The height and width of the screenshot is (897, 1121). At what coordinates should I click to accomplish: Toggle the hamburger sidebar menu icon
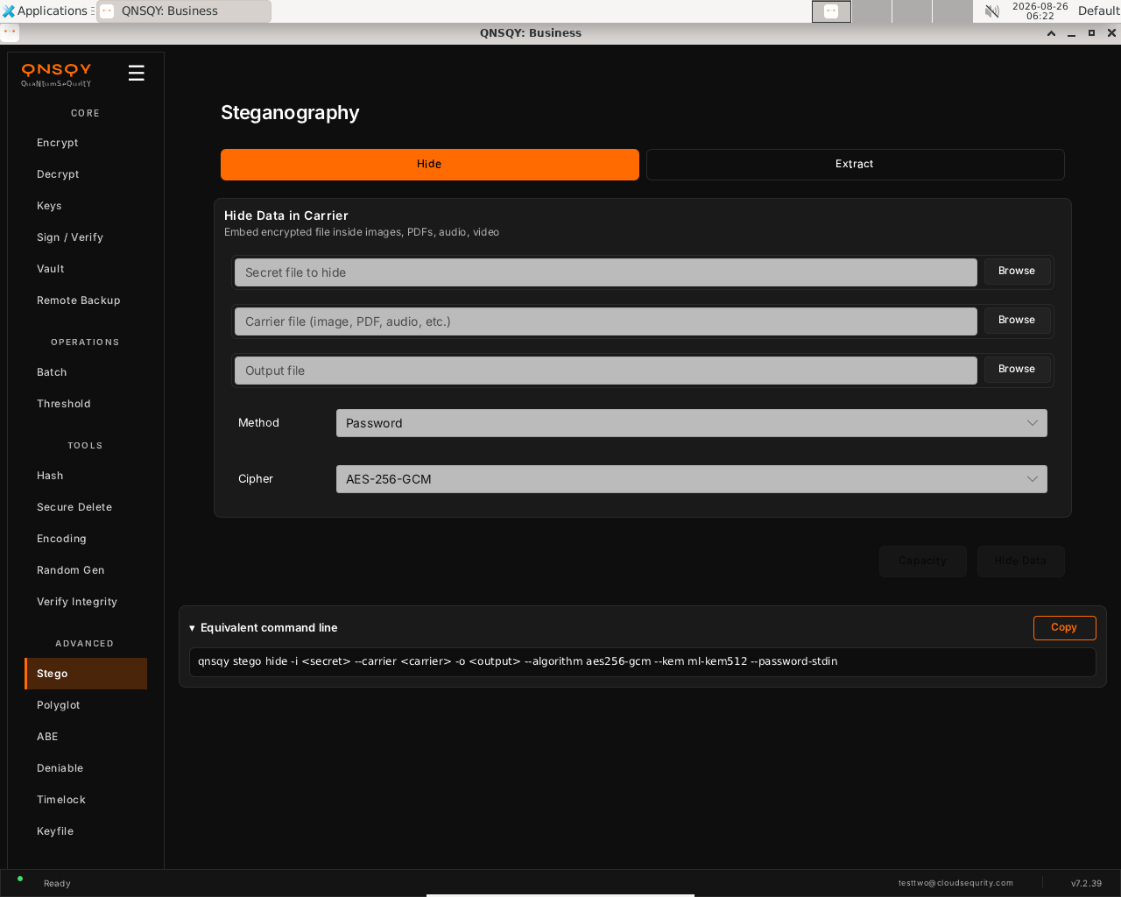click(136, 74)
